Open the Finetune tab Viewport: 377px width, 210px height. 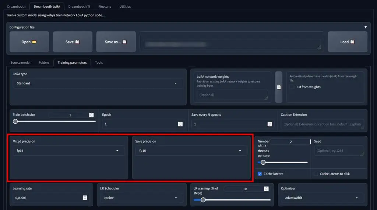pos(105,7)
